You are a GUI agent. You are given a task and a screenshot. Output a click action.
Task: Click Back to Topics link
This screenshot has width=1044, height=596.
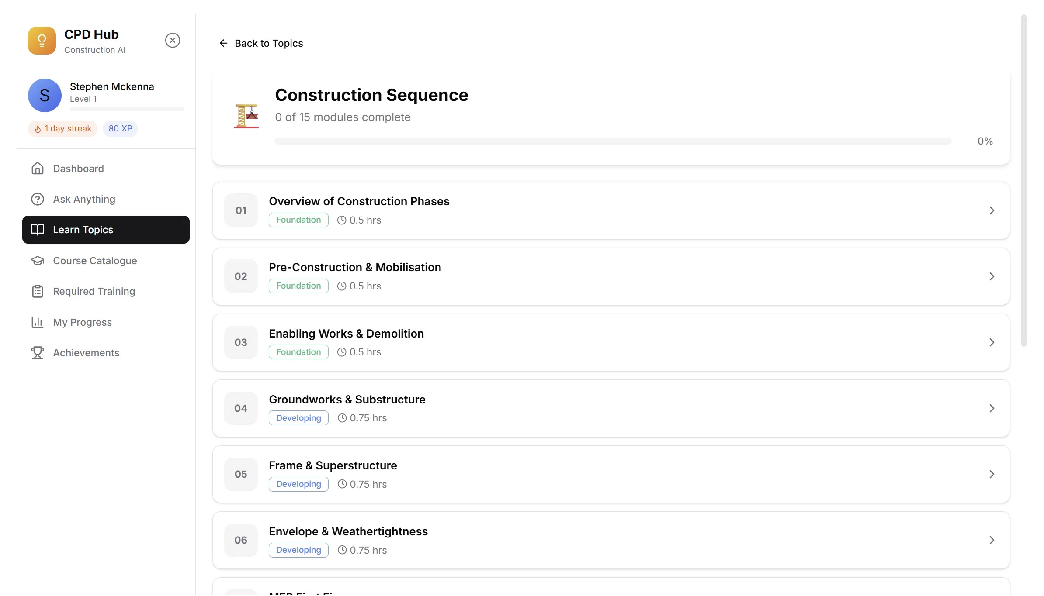(261, 43)
